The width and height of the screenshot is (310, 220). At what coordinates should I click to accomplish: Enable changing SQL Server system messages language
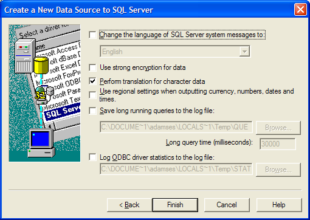click(x=92, y=35)
